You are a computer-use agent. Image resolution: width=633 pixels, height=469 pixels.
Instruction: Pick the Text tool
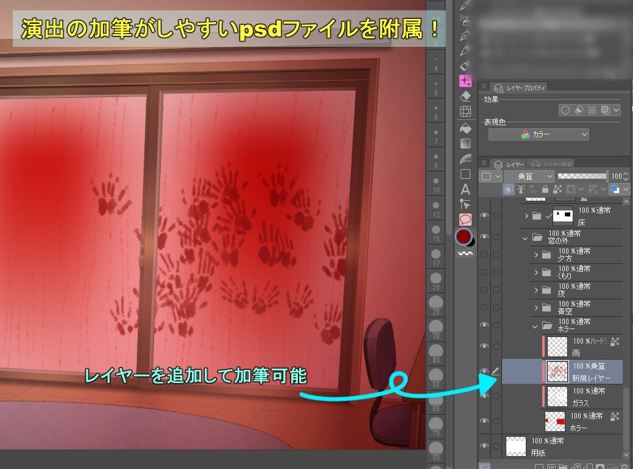(465, 189)
